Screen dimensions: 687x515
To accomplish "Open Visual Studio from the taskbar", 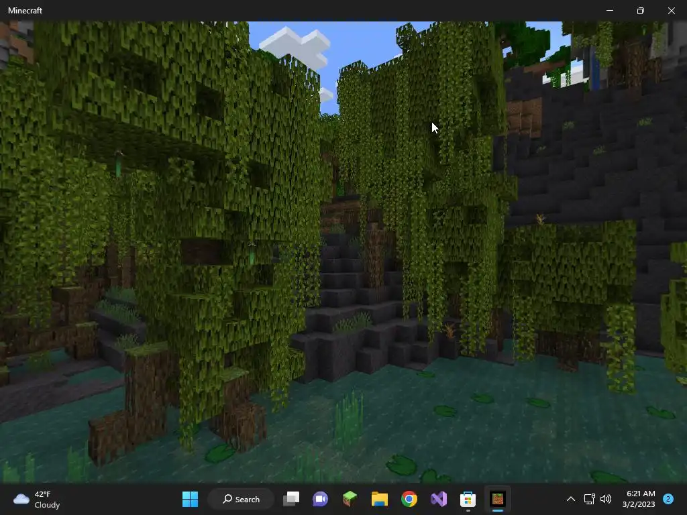I will click(x=439, y=499).
